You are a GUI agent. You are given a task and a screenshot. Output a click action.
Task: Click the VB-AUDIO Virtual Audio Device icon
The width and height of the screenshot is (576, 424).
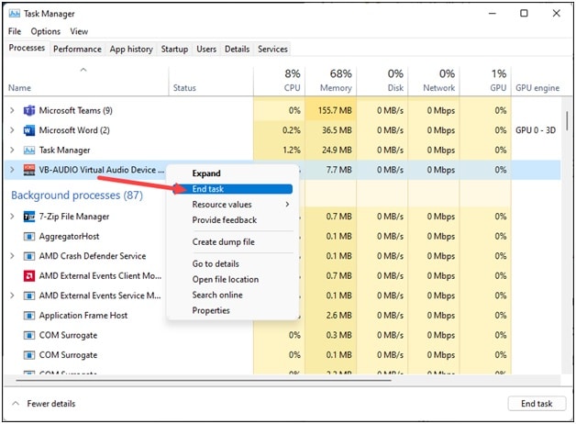pos(29,170)
